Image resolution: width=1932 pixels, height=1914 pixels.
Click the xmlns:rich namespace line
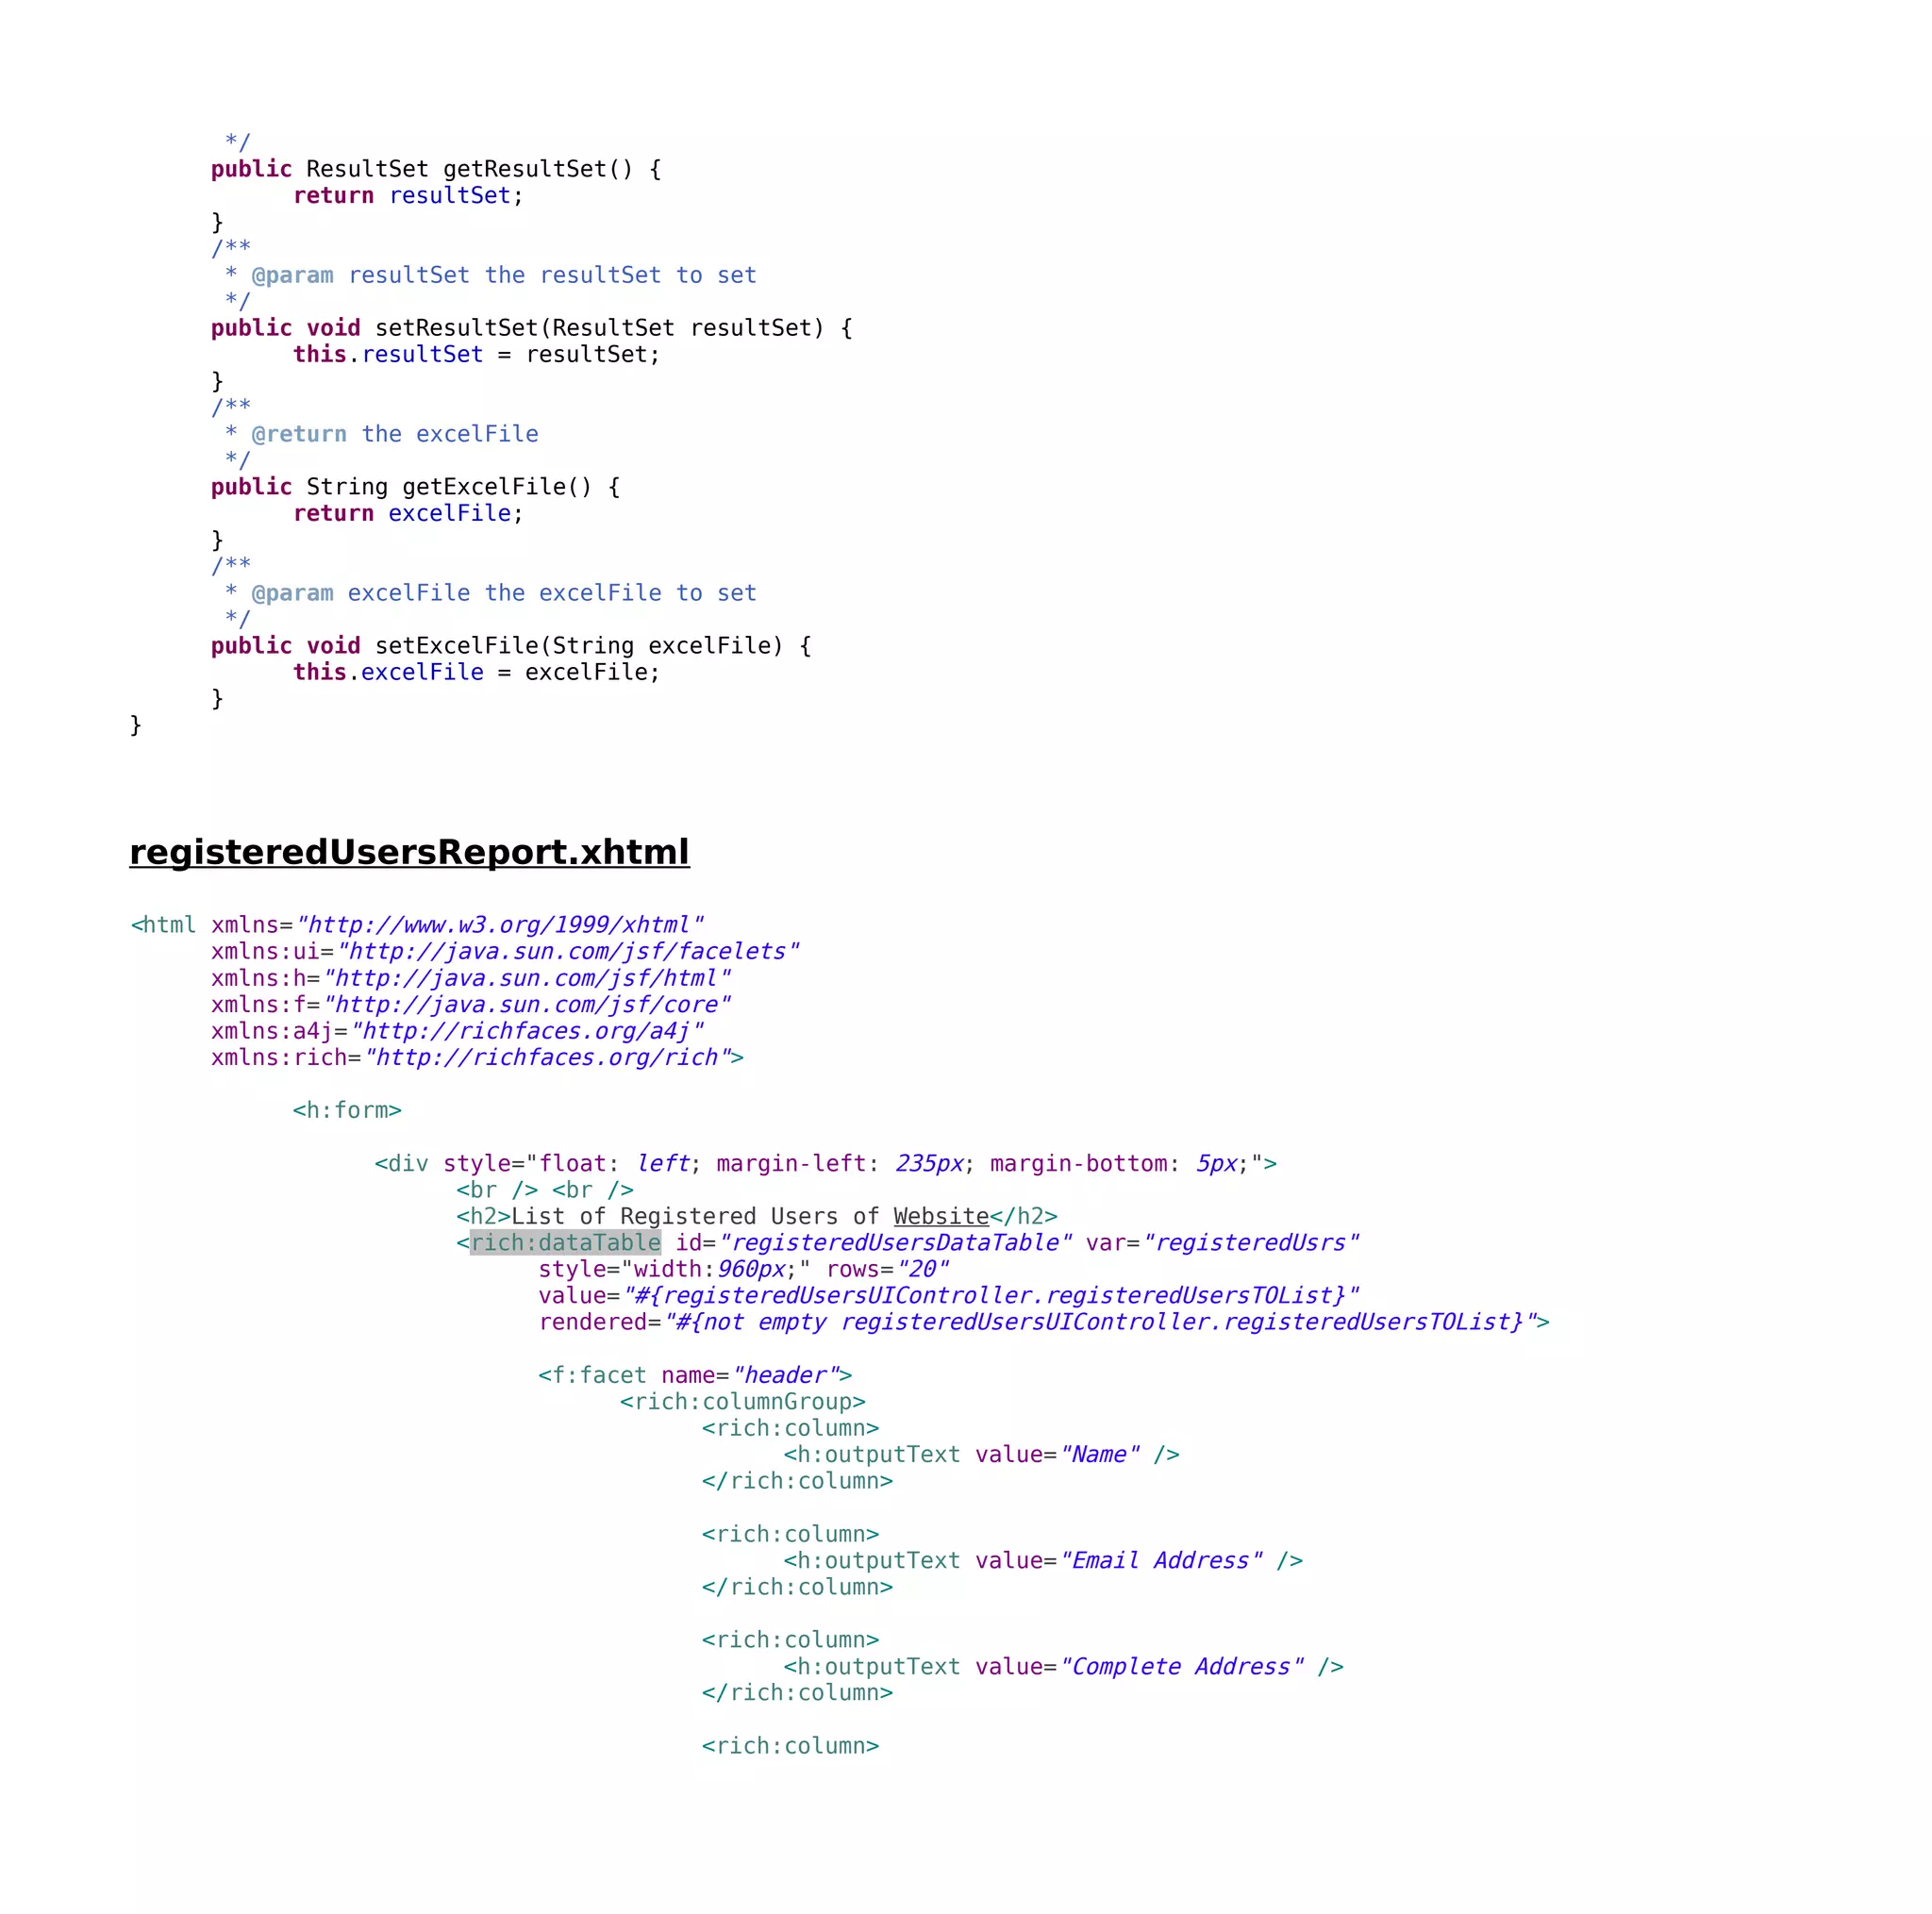pos(478,1057)
